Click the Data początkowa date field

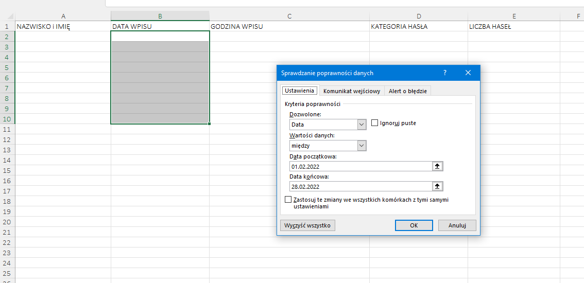click(x=360, y=166)
